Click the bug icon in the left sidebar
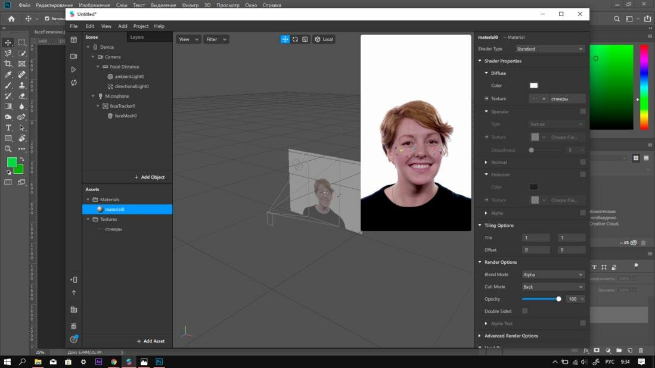655x368 pixels. click(x=73, y=326)
